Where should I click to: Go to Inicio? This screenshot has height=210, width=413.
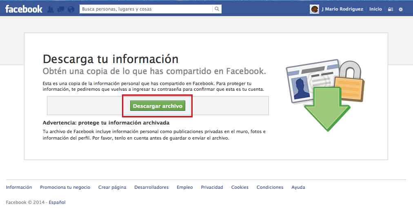tap(375, 9)
